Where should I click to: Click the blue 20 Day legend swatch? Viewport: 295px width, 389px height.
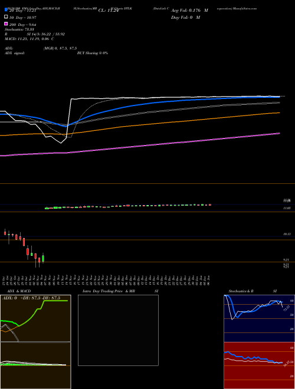click(x=6, y=10)
